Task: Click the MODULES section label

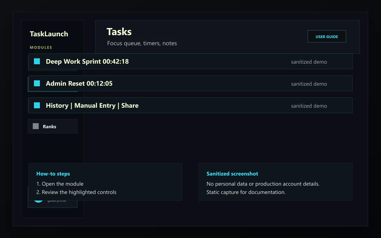Action: [x=41, y=47]
